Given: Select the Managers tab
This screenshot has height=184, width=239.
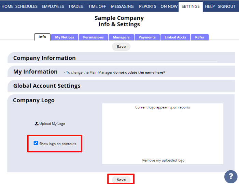Looking at the screenshot, I should [121, 37].
